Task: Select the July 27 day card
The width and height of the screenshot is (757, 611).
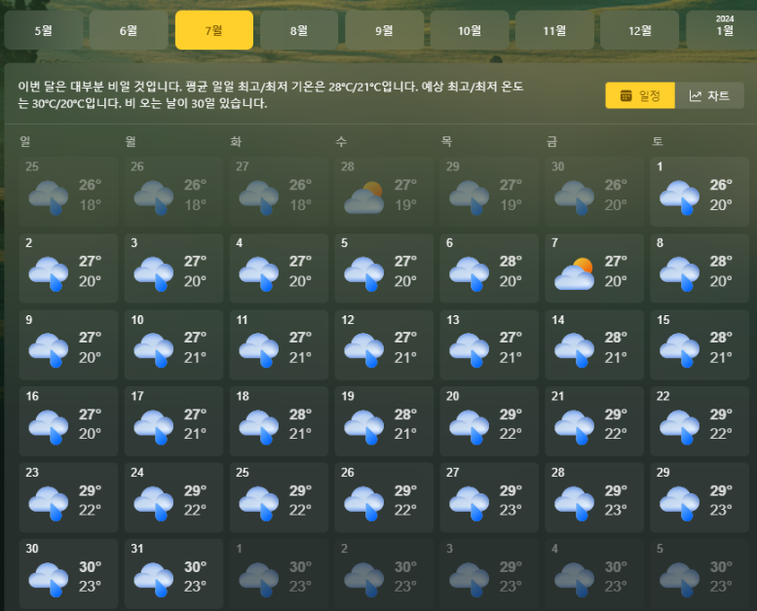Action: coord(489,497)
